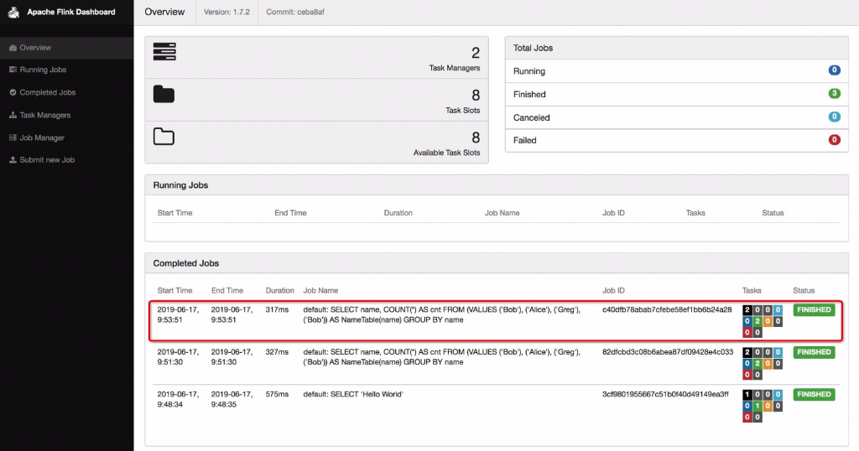859x451 pixels.
Task: Go to Completed Jobs in the sidebar
Action: (x=47, y=92)
